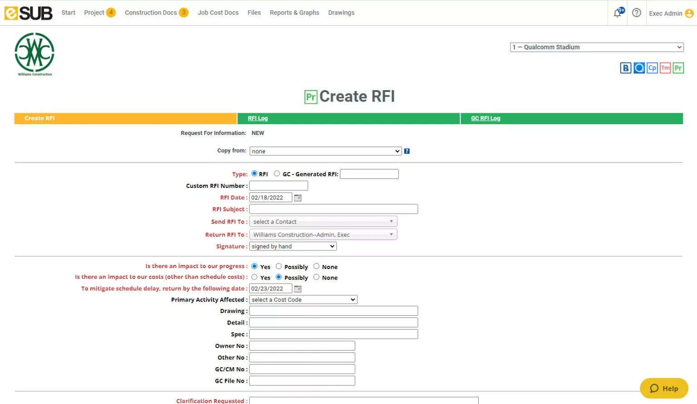Image resolution: width=697 pixels, height=404 pixels.
Task: Click the blue B module icon
Action: [625, 68]
